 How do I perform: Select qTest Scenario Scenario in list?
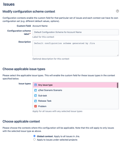point(75,90)
